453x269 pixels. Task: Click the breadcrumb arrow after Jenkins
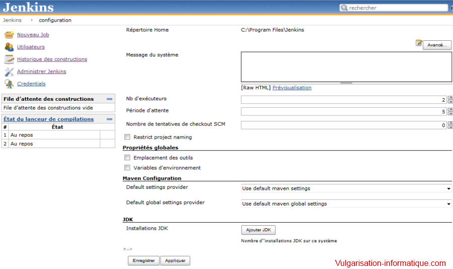click(32, 20)
